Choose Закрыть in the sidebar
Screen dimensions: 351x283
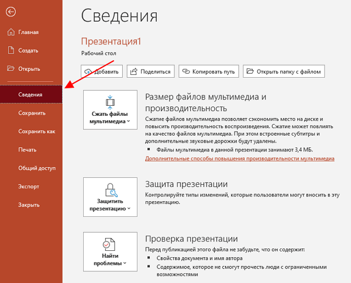pyautogui.click(x=32, y=205)
